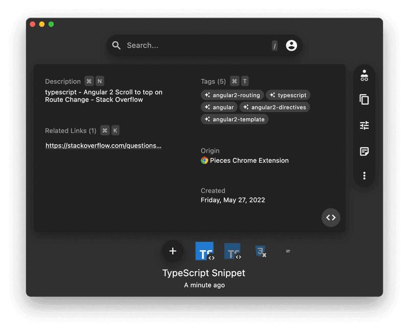Click the Origin label

coord(210,150)
